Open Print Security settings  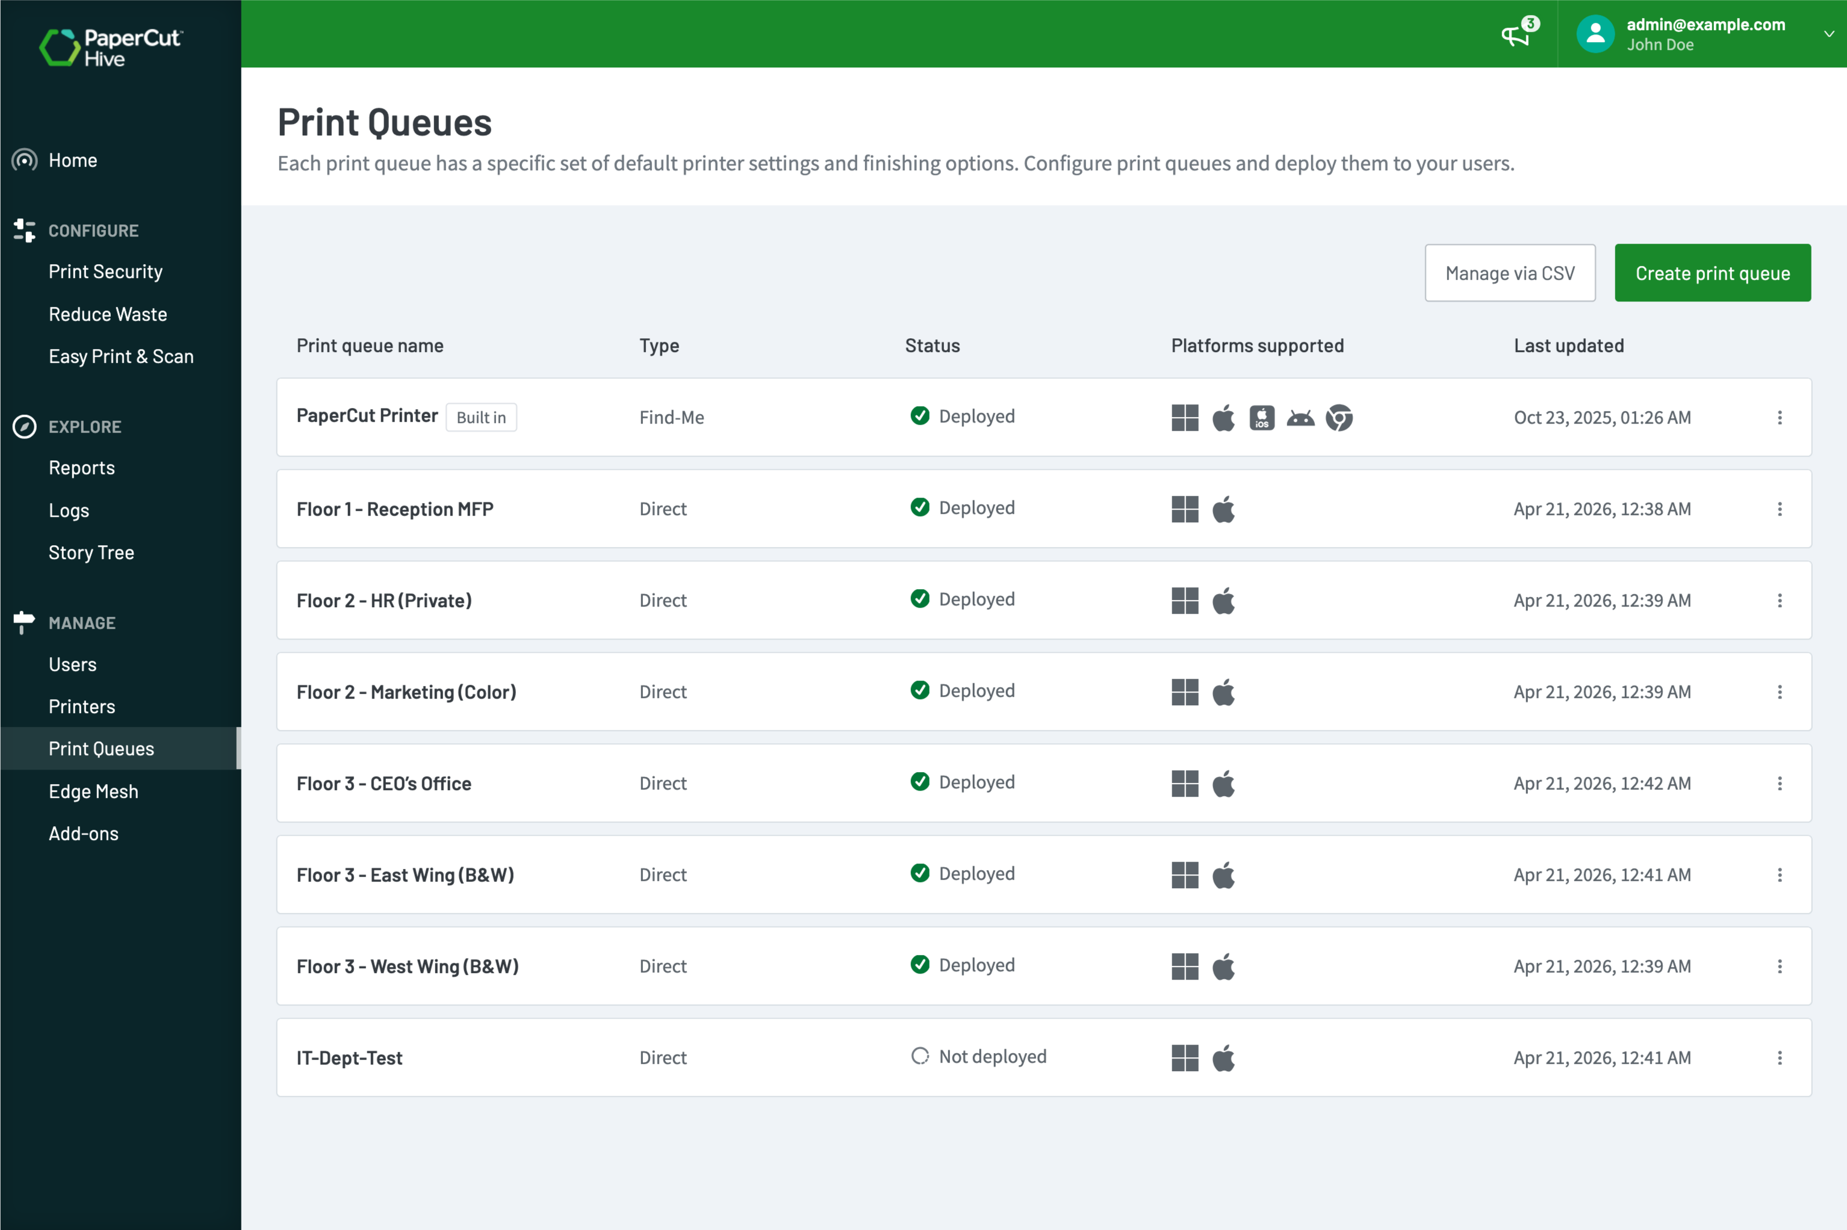click(x=106, y=271)
